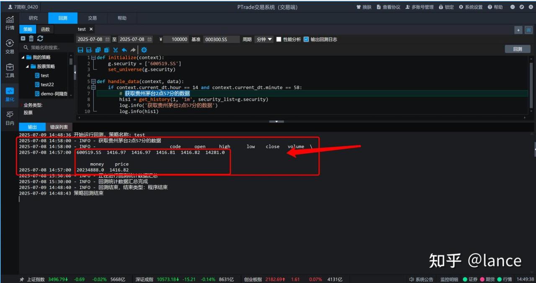Switch to the 研究 tab
Image resolution: width=536 pixels, height=283 pixels.
point(33,18)
